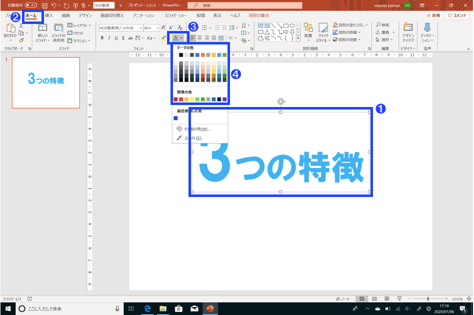Click the Redo icon in quick access
The height and width of the screenshot is (315, 474).
pyautogui.click(x=66, y=5)
